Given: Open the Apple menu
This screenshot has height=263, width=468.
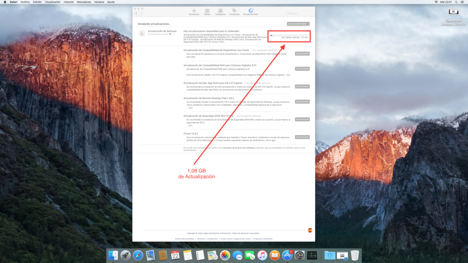Looking at the screenshot, I should (5, 2).
